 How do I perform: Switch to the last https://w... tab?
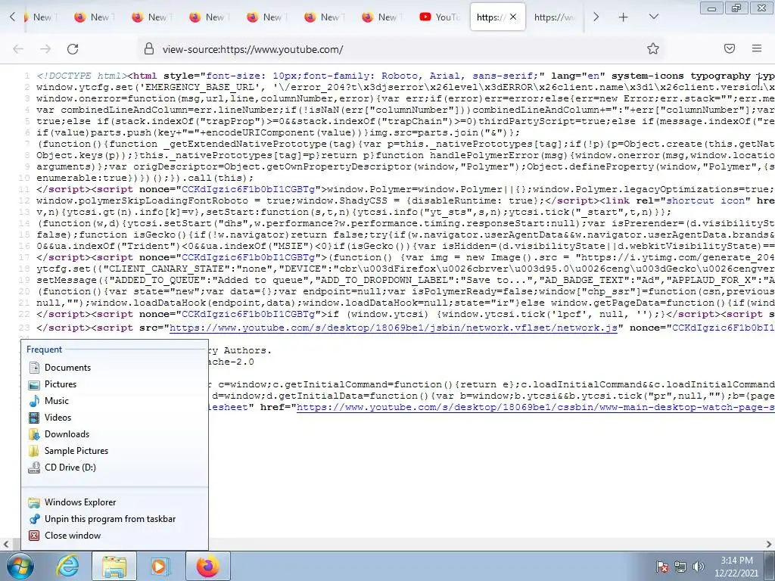[555, 17]
